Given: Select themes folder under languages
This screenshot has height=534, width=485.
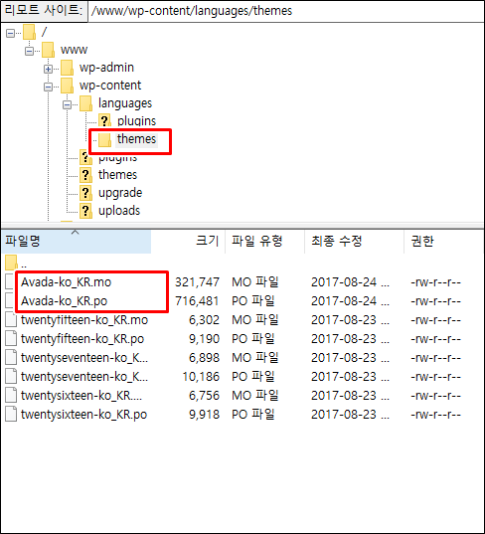Looking at the screenshot, I should [136, 139].
